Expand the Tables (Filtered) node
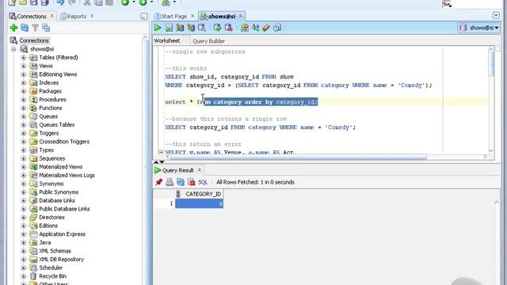 click(x=23, y=58)
